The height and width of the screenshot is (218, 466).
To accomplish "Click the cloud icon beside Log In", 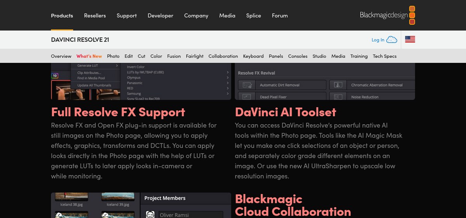I will (x=392, y=39).
